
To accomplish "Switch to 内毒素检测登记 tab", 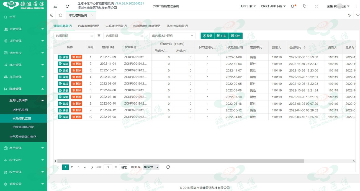I will (x=89, y=26).
